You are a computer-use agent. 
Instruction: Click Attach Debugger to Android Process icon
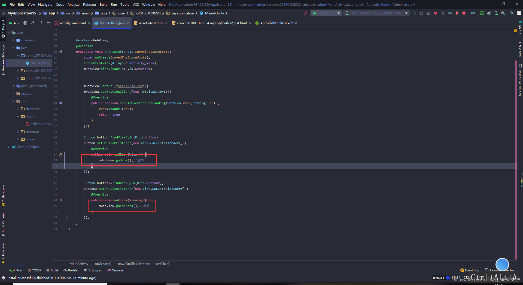(457, 13)
